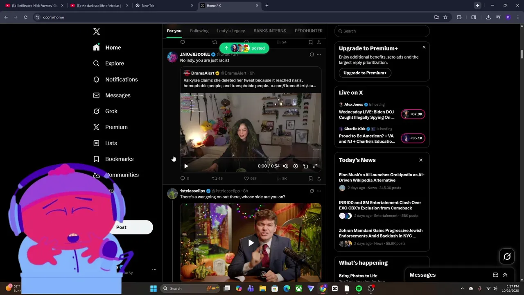Toggle picture-in-picture on DramaAlert video
Viewport: 524px width, 295px height.
[x=305, y=166]
